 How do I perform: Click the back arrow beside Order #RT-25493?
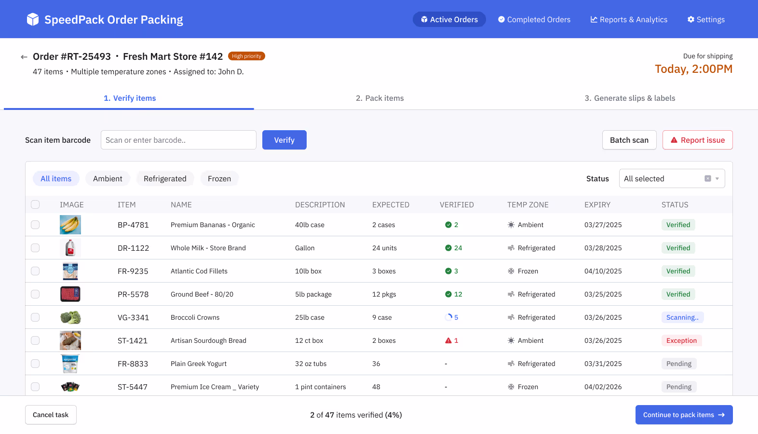coord(24,57)
